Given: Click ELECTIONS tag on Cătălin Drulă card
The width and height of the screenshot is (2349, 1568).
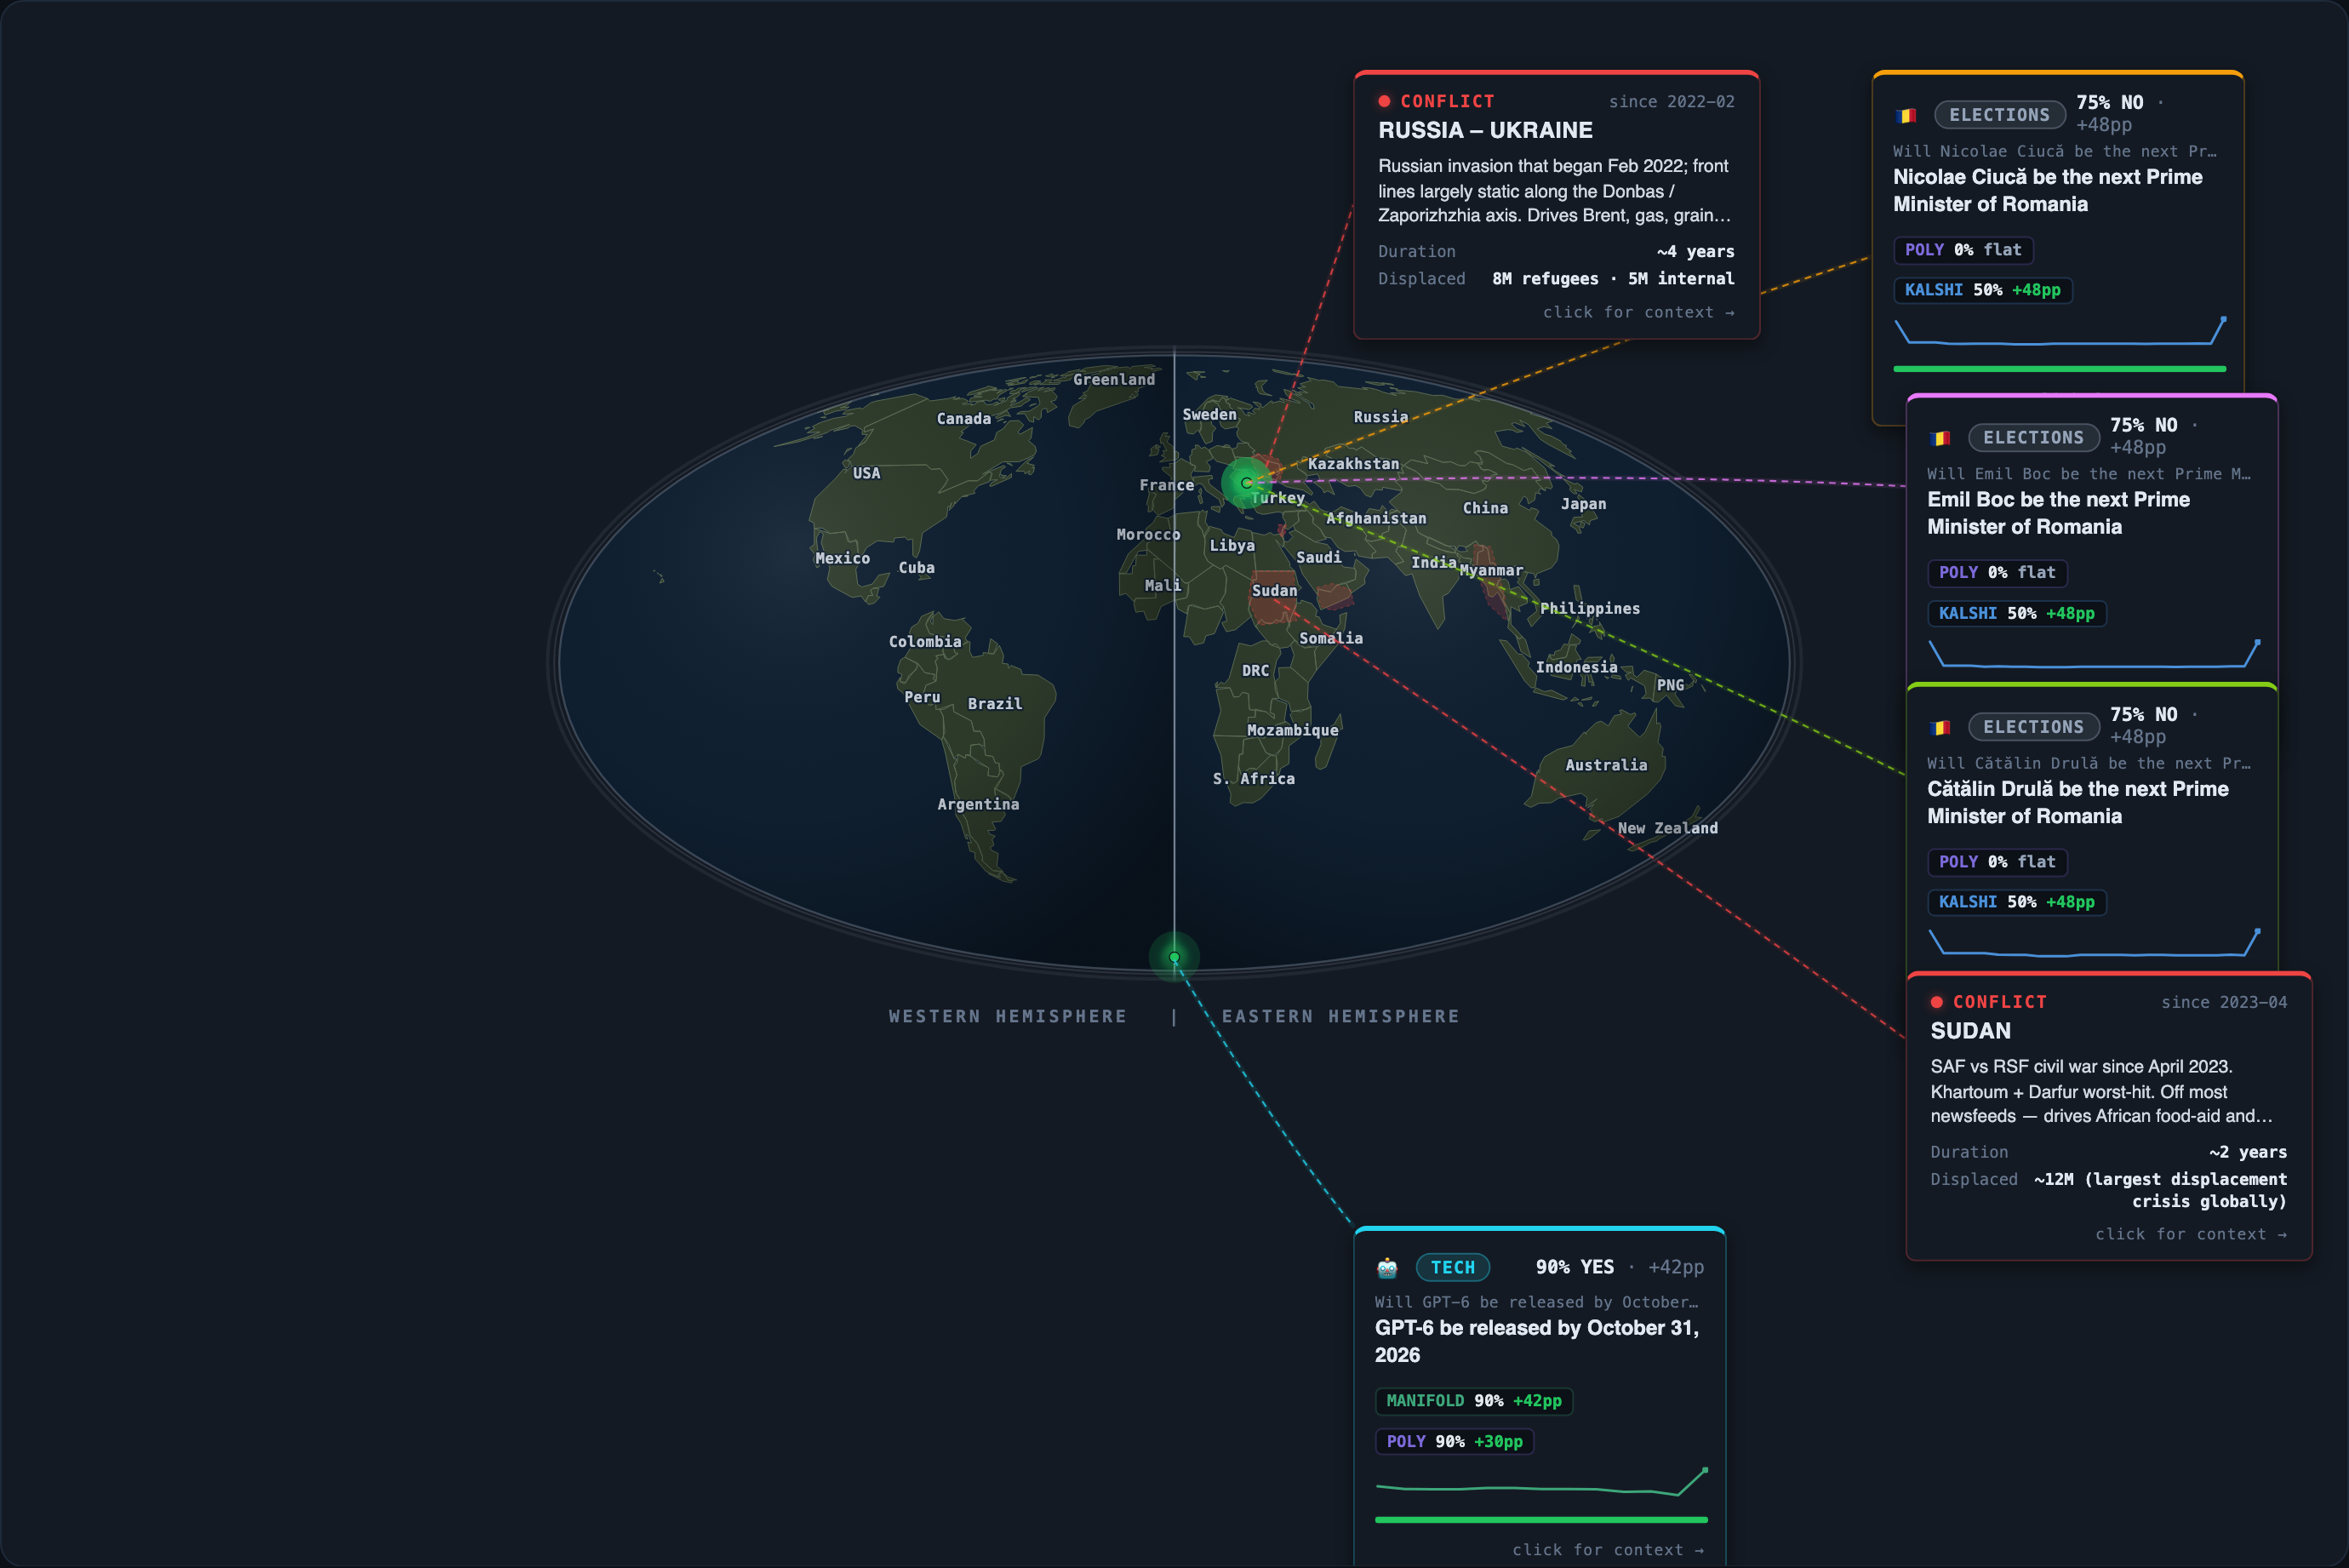Looking at the screenshot, I should point(2033,727).
